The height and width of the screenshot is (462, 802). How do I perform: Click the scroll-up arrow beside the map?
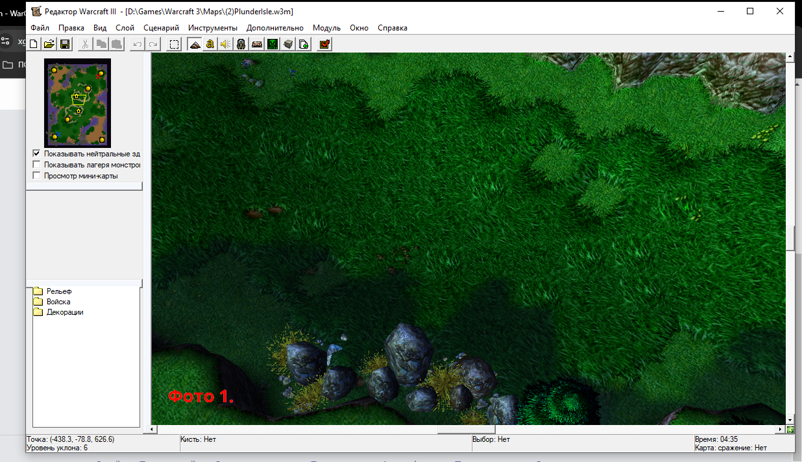(790, 57)
